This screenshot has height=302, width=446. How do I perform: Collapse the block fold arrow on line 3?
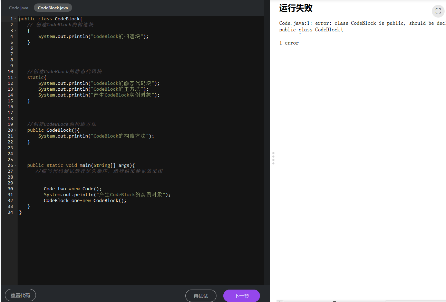(16, 31)
